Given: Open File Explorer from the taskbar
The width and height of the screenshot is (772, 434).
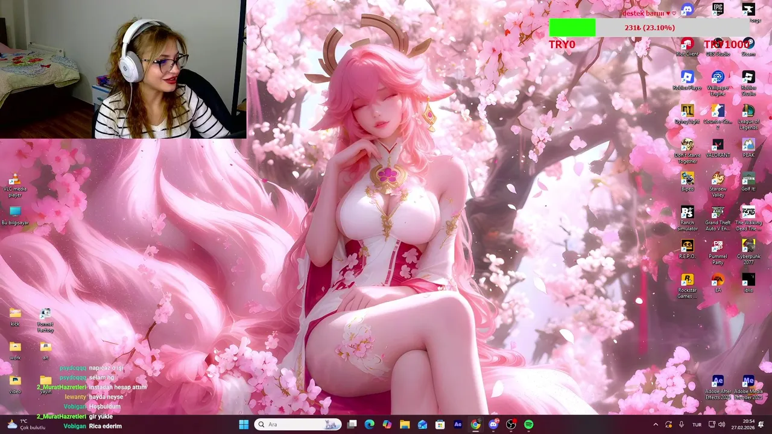Looking at the screenshot, I should click(x=405, y=424).
